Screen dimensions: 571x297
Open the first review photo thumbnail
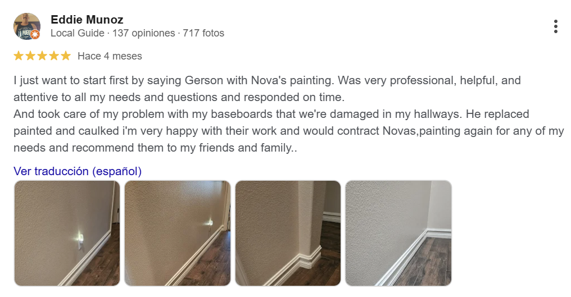point(67,233)
